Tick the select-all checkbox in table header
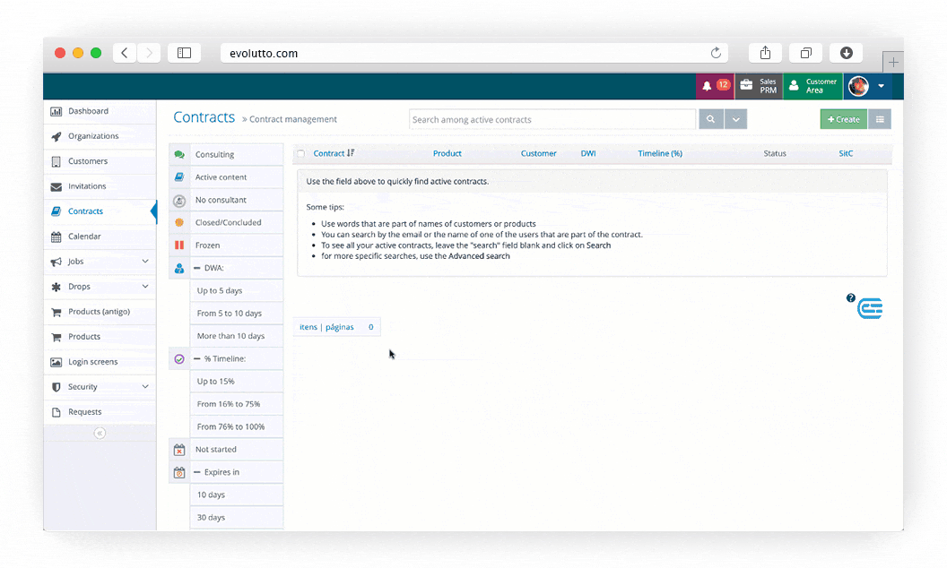Screen dimensions: 947x568 [301, 154]
